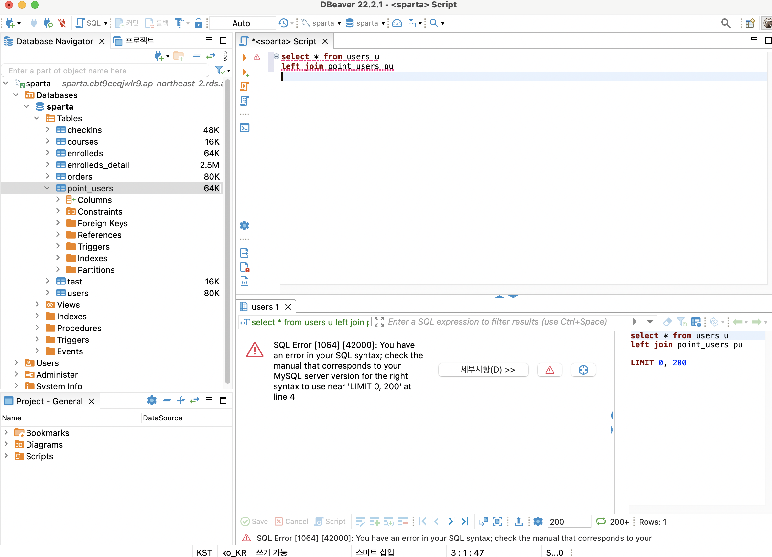Open a new SQL editor
Image resolution: width=772 pixels, height=557 pixels.
tap(88, 23)
